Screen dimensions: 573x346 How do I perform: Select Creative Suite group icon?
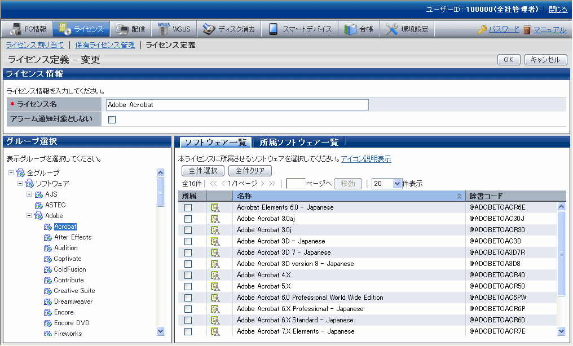[48, 291]
